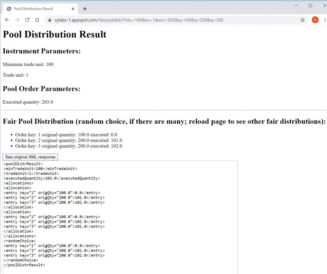Viewport: 327px width, 274px height.
Task: Open a new tab with the plus button
Action: pyautogui.click(x=85, y=9)
